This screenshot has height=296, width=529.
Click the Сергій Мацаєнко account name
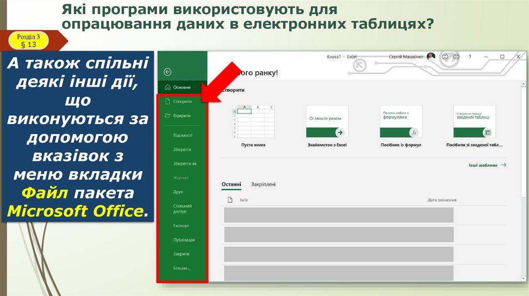(406, 57)
